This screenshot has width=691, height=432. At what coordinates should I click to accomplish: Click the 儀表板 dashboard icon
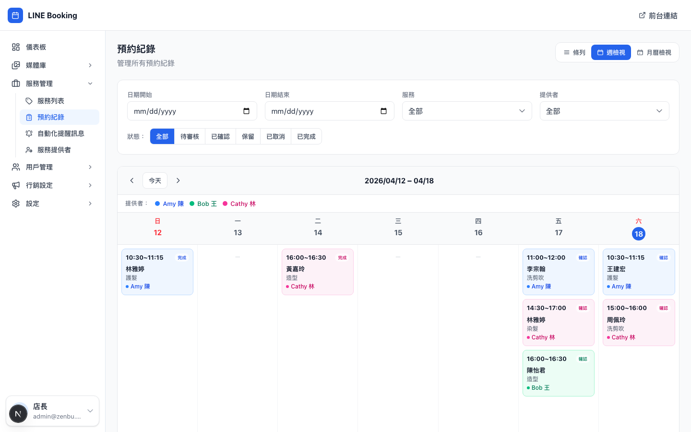[16, 47]
